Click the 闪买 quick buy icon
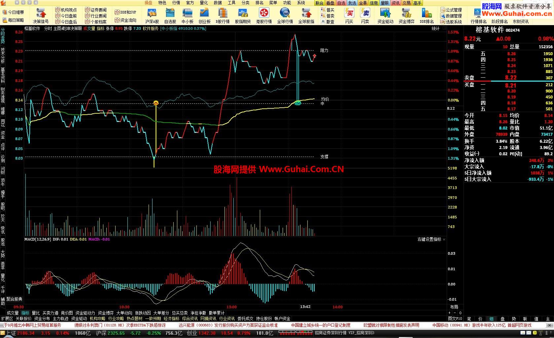This screenshot has width=554, height=338. coord(349,15)
